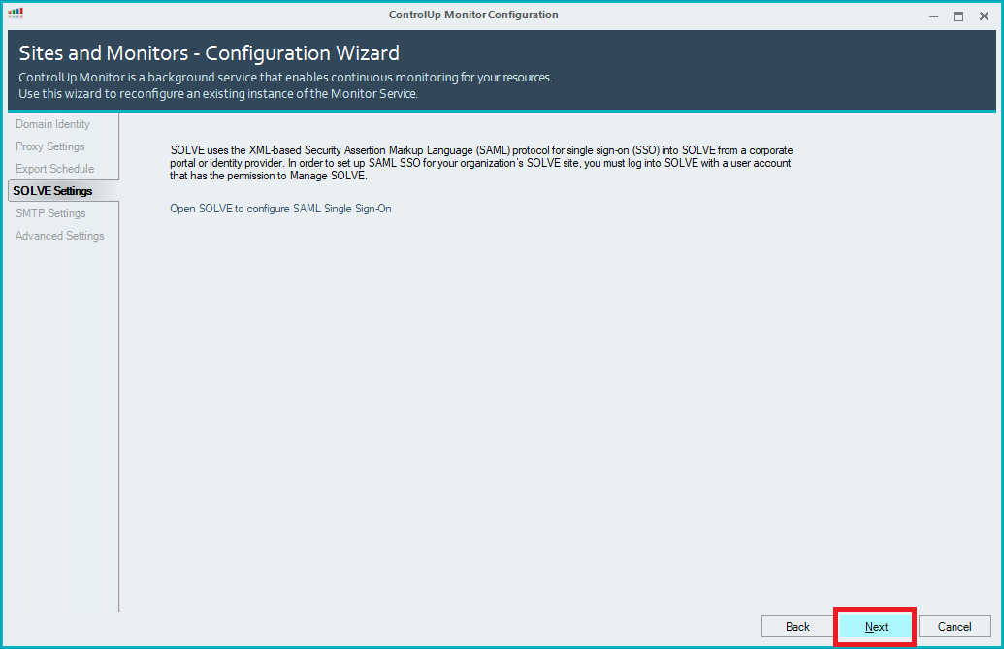
Task: Minimize the Monitor Configuration window
Action: [x=933, y=16]
